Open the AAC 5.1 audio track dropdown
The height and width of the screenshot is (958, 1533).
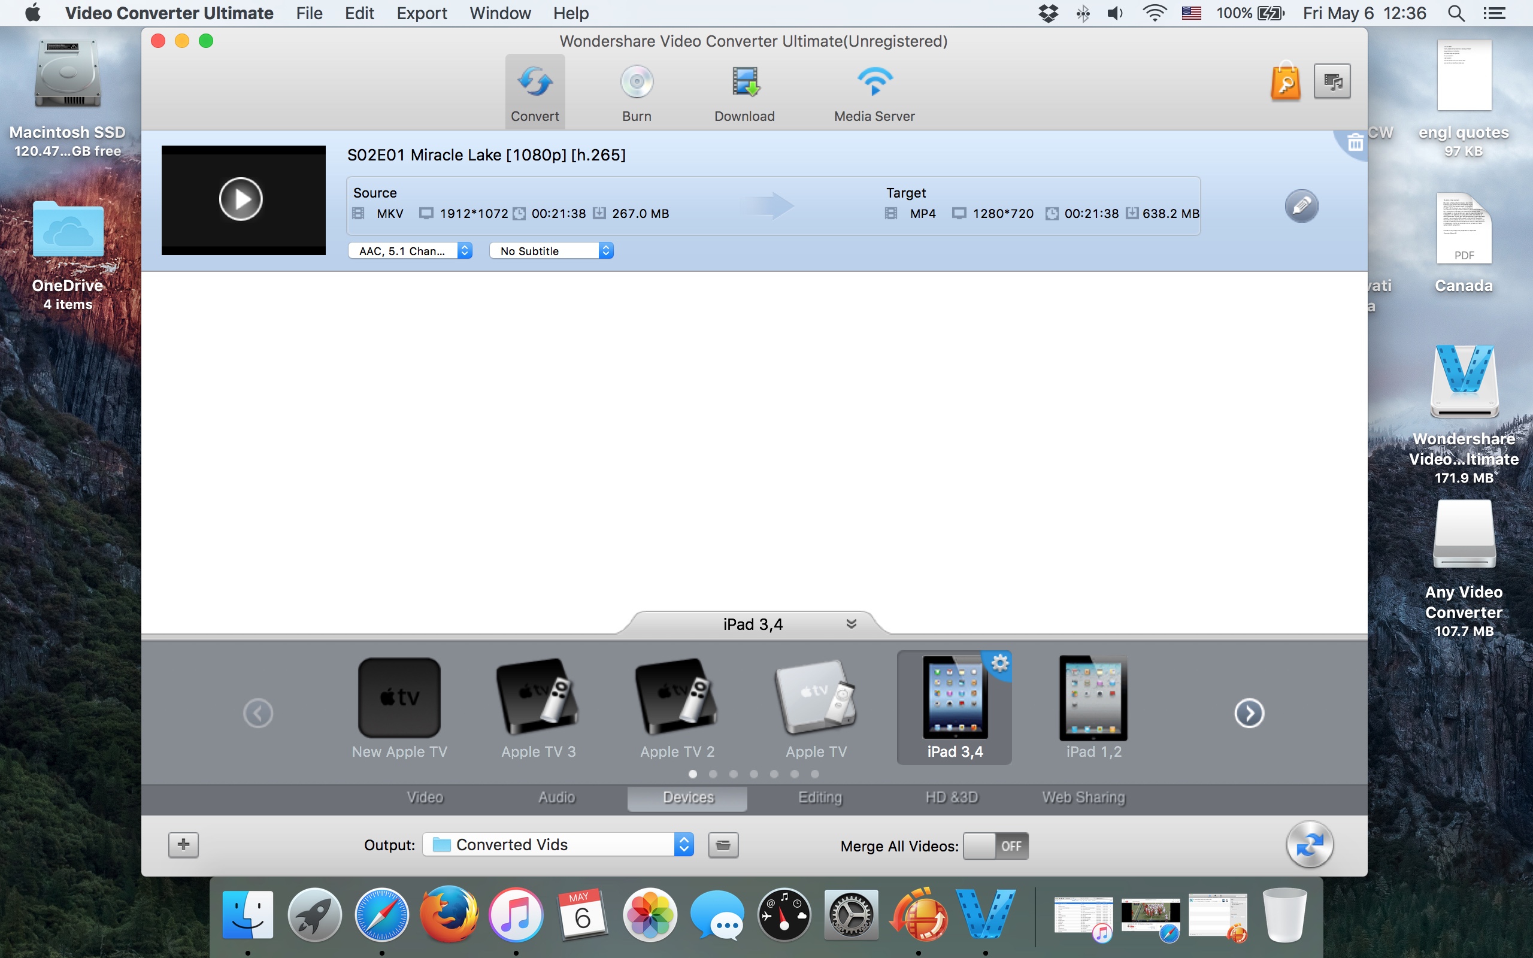(x=410, y=251)
